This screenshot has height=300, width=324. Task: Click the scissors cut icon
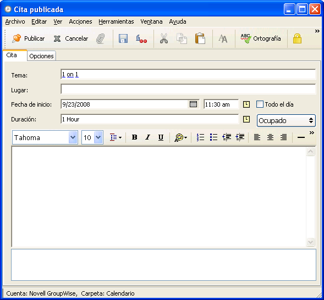point(164,38)
